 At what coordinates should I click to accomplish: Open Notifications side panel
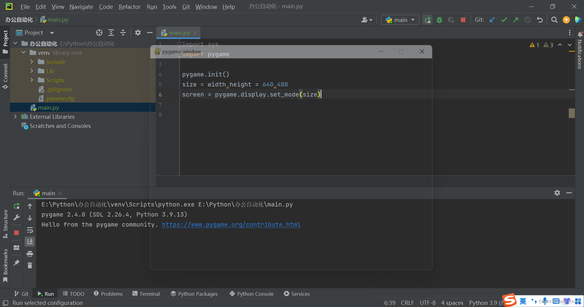point(580,50)
